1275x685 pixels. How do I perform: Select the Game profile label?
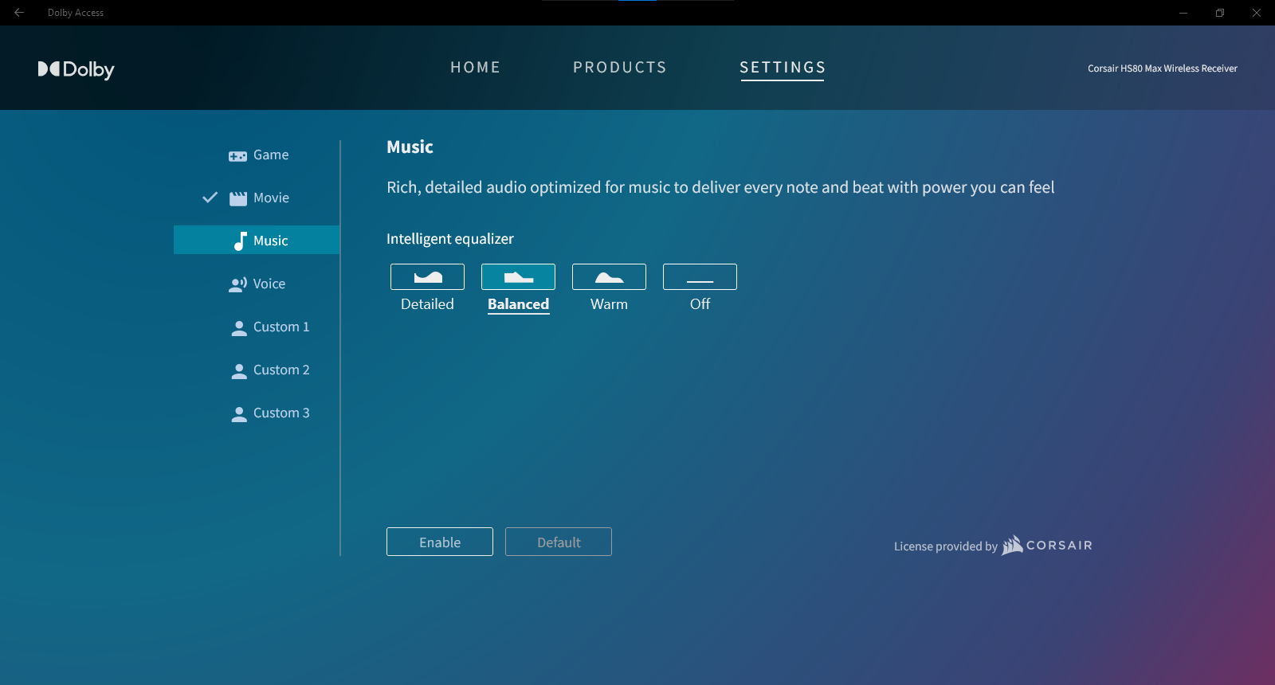[271, 155]
